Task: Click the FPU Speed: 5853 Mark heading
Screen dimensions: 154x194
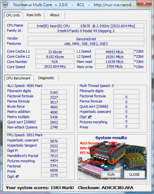Action: pos(25,135)
